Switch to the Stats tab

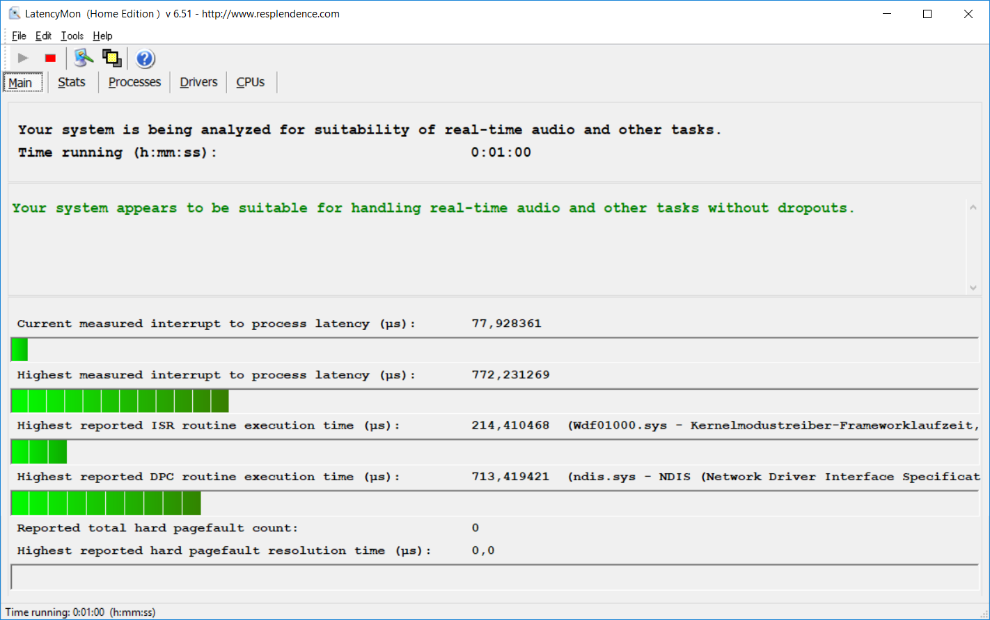tap(72, 82)
